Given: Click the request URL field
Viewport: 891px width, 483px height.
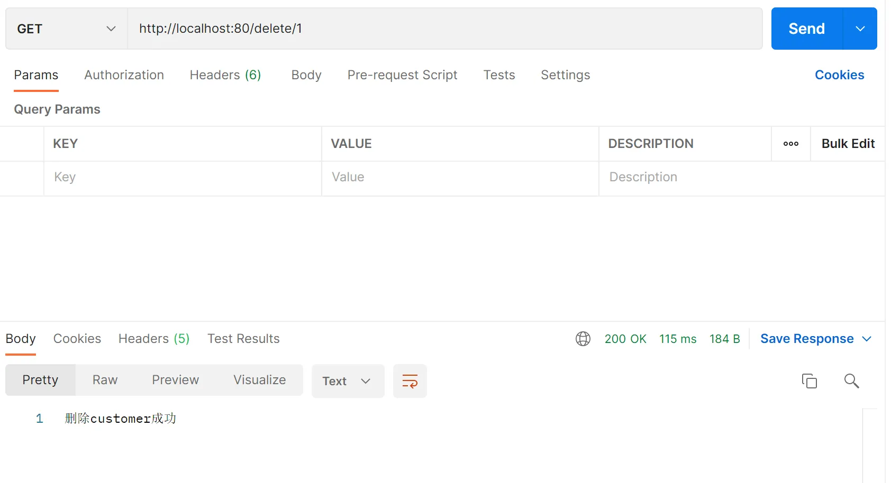Looking at the screenshot, I should click(x=444, y=29).
